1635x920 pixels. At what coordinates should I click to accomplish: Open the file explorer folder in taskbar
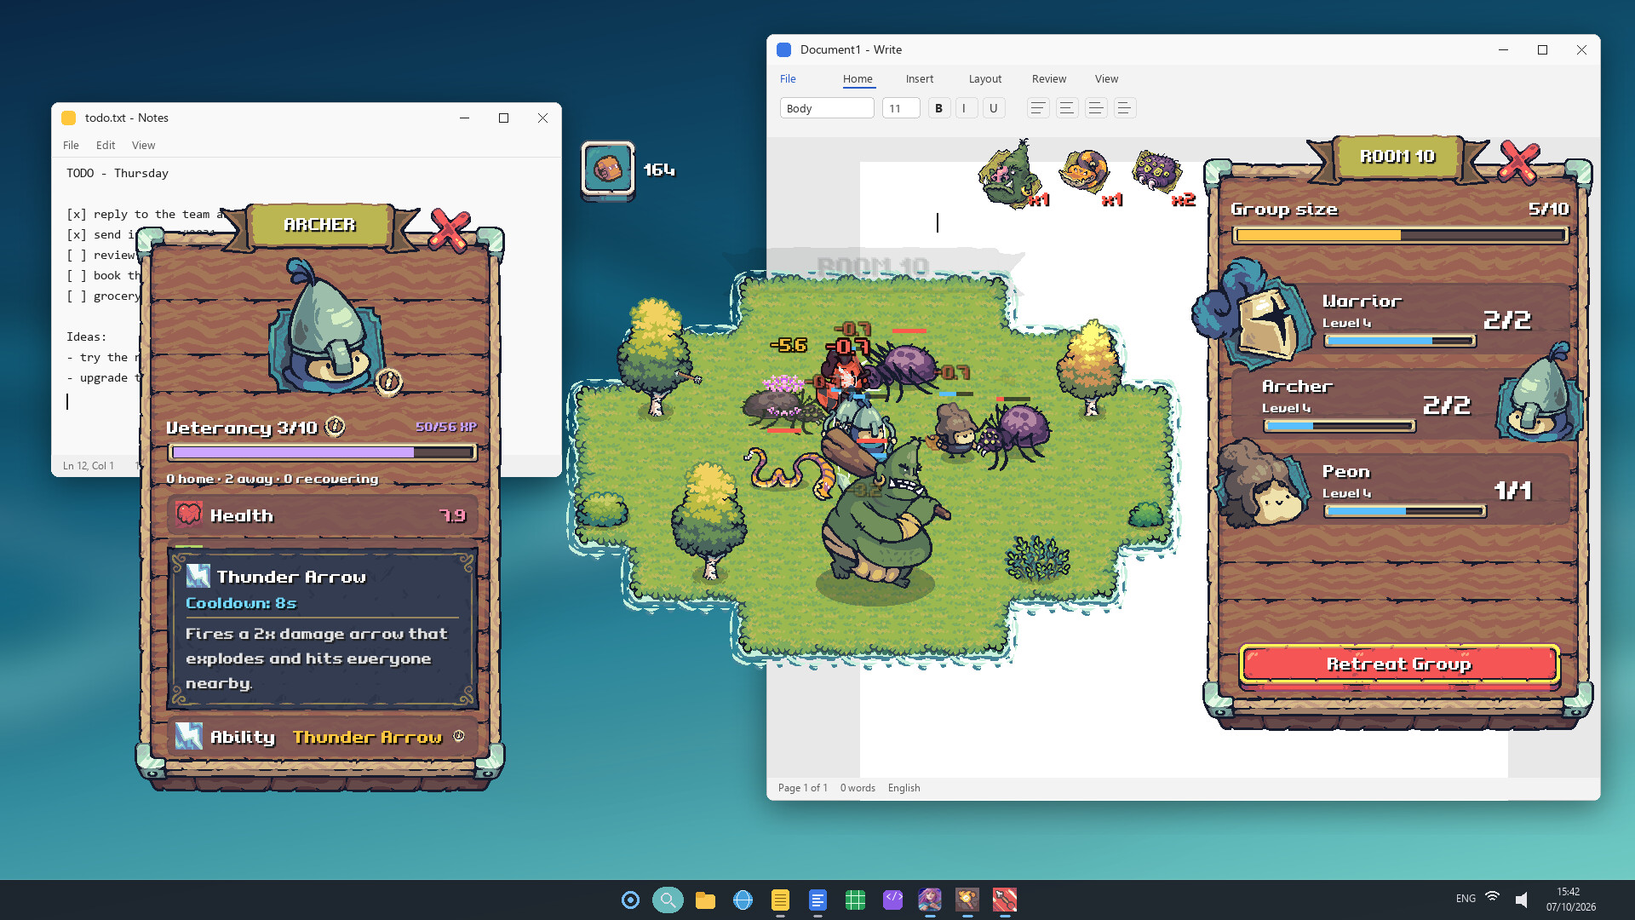pyautogui.click(x=705, y=900)
